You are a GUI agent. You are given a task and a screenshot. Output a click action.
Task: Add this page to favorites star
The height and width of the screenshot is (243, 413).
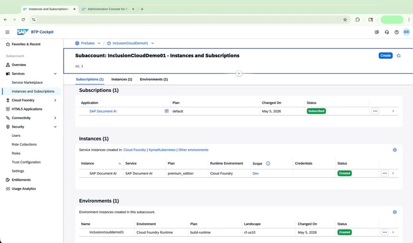coord(399,56)
